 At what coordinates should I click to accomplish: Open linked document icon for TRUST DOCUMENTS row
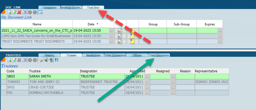click(x=120, y=41)
